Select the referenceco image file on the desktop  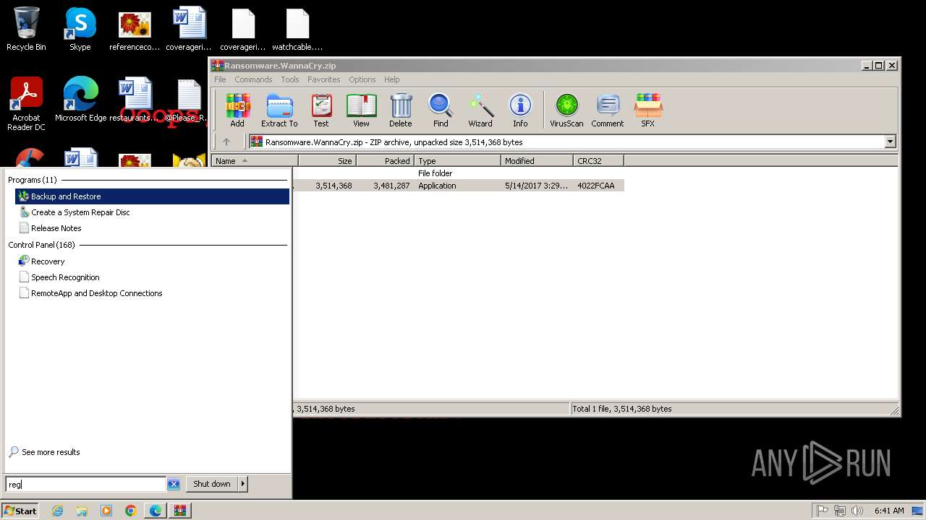(135, 29)
